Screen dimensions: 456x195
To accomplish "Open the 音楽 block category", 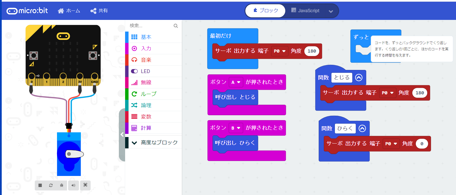I will coord(153,60).
